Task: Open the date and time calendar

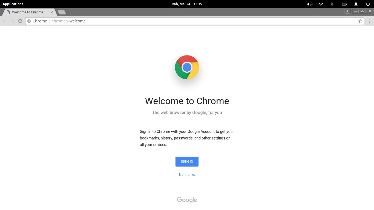Action: point(187,4)
